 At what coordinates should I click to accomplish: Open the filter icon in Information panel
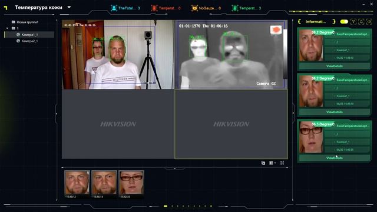point(353,22)
